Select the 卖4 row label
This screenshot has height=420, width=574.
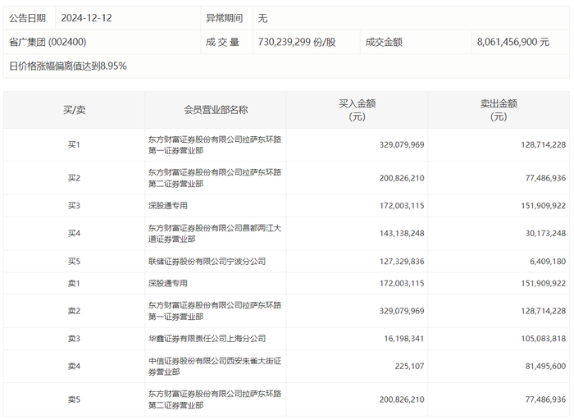pos(74,366)
